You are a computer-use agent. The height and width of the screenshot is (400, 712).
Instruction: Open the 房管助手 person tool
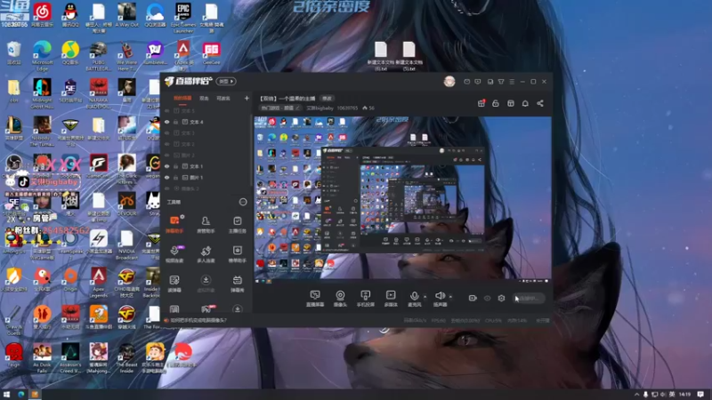(206, 225)
